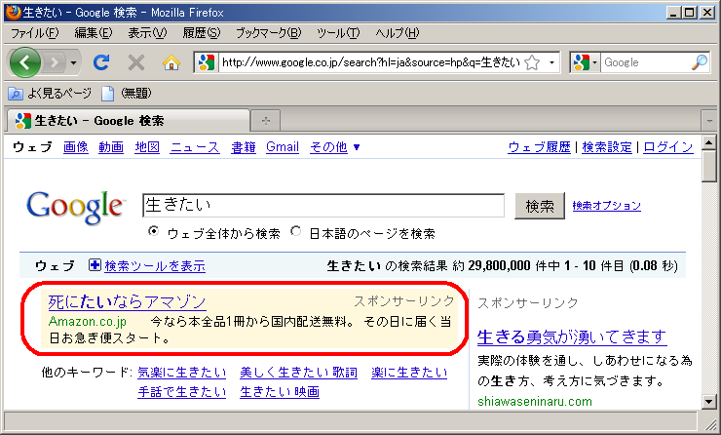Viewport: 721px width, 435px height.
Task: Open a new tab with the plus button
Action: pyautogui.click(x=265, y=121)
